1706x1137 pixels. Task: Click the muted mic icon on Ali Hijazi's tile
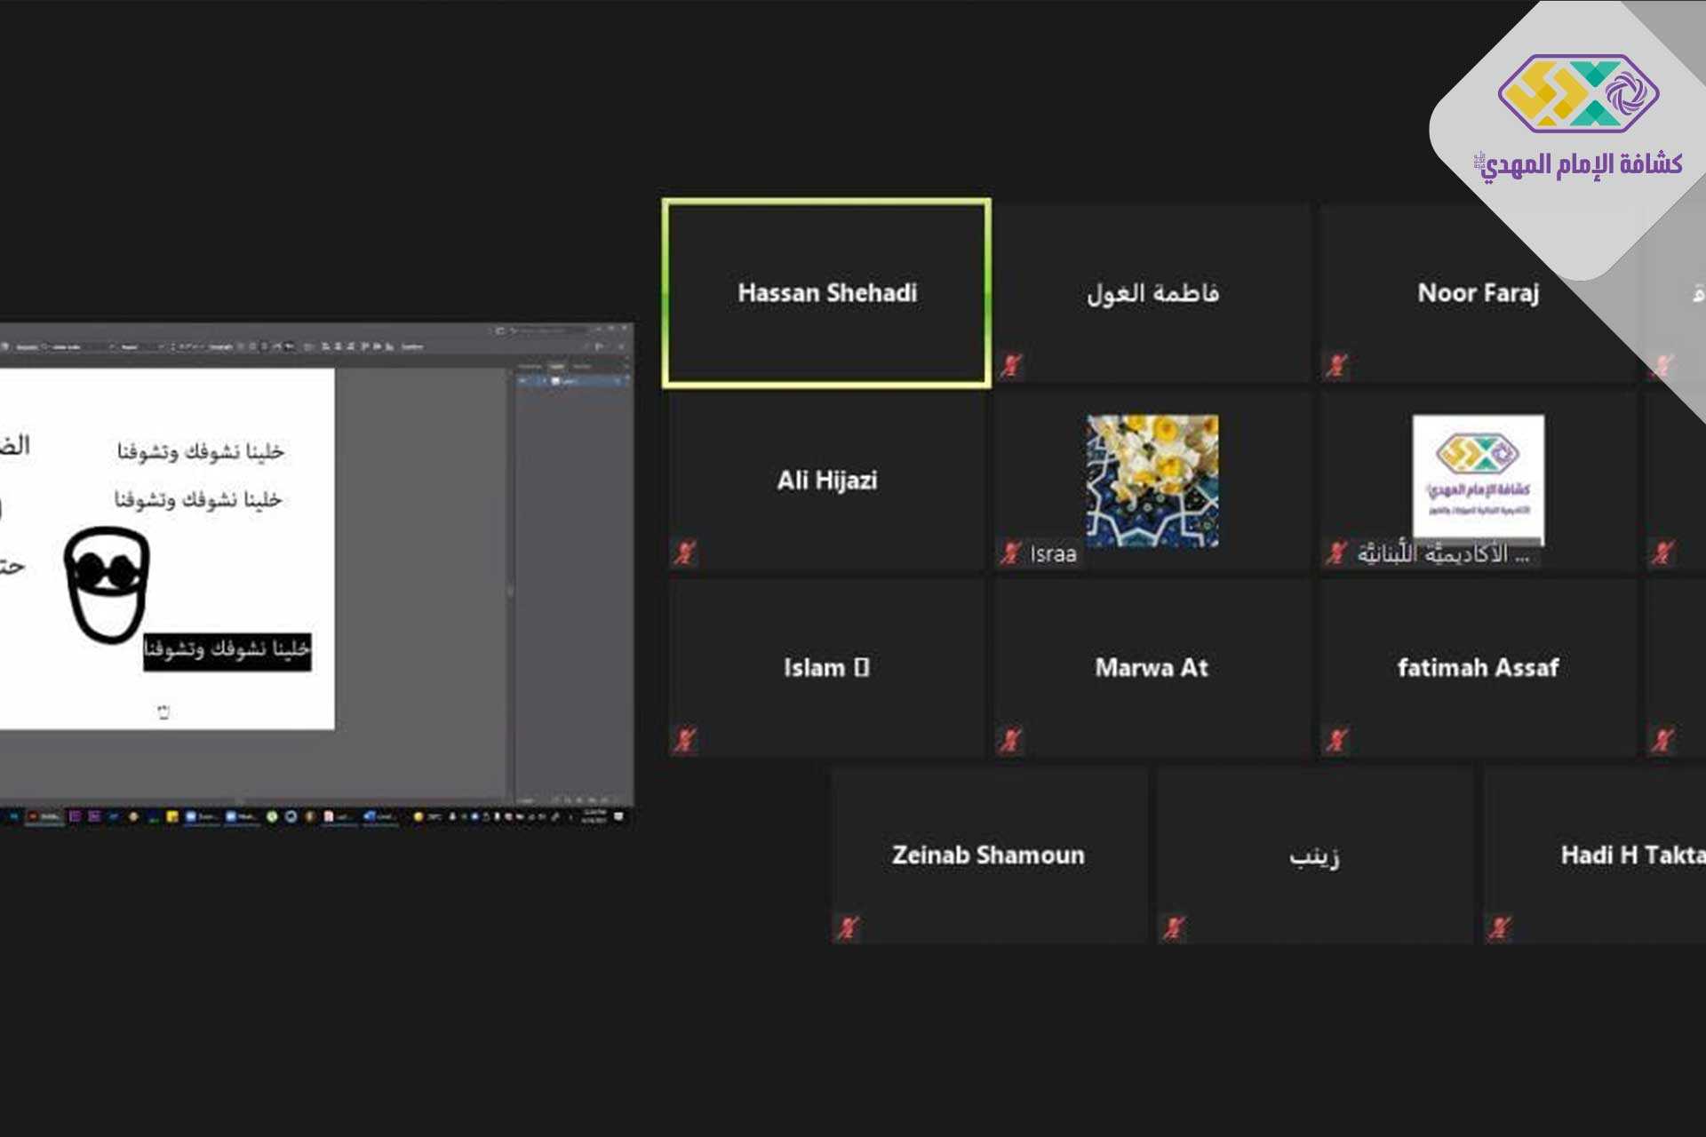pyautogui.click(x=683, y=553)
